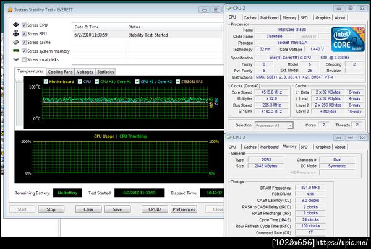371x249 pixels.
Task: Open Preferences dialog
Action: tap(184, 209)
